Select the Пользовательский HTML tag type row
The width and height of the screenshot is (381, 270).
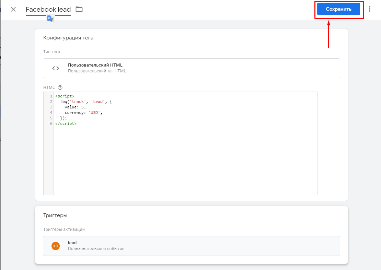coord(191,68)
